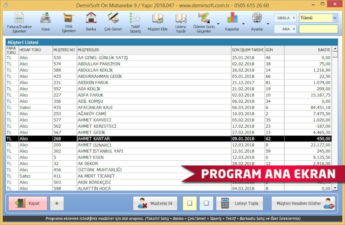This screenshot has height=225, width=345.
Task: Select ADFA FARUK row
Action: tap(168, 95)
